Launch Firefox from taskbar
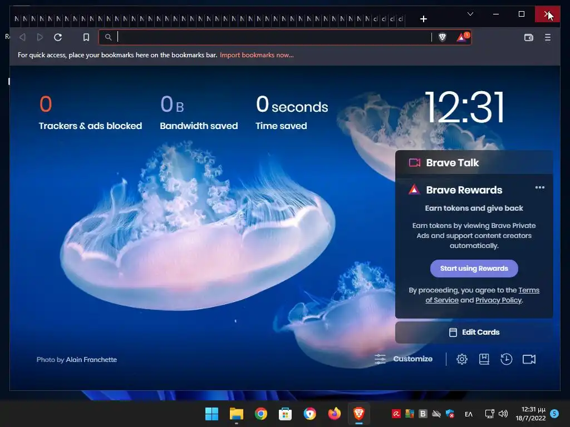Viewport: 570px width, 427px height. (x=334, y=414)
